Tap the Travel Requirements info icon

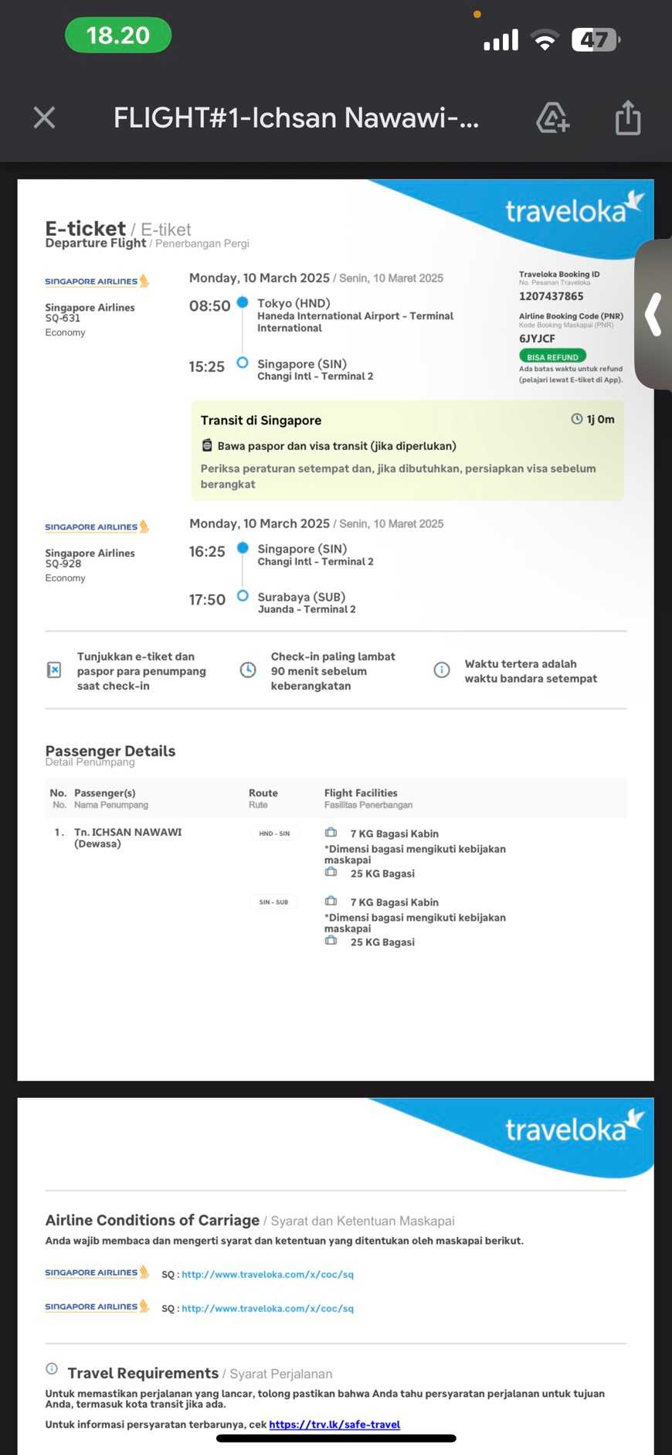point(52,1368)
